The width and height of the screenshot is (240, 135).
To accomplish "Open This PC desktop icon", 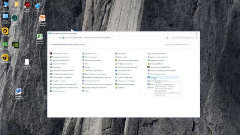I will click(x=5, y=7).
